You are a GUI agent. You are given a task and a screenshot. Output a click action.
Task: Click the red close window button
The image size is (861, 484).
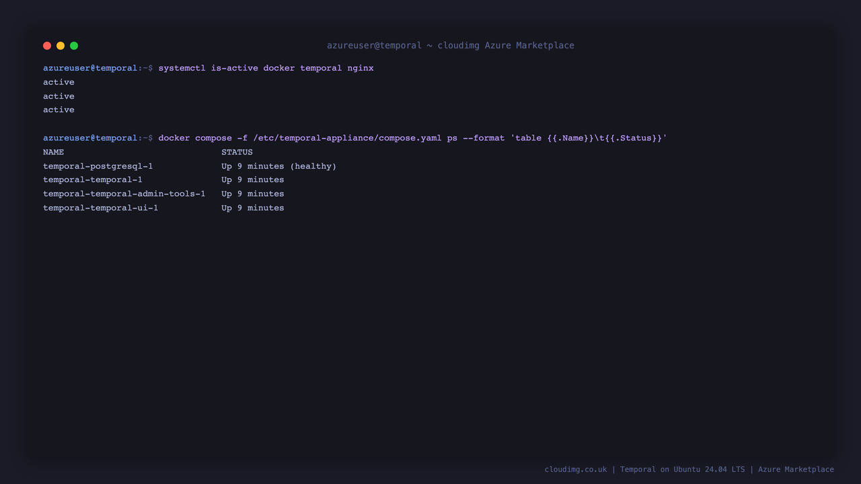[47, 46]
